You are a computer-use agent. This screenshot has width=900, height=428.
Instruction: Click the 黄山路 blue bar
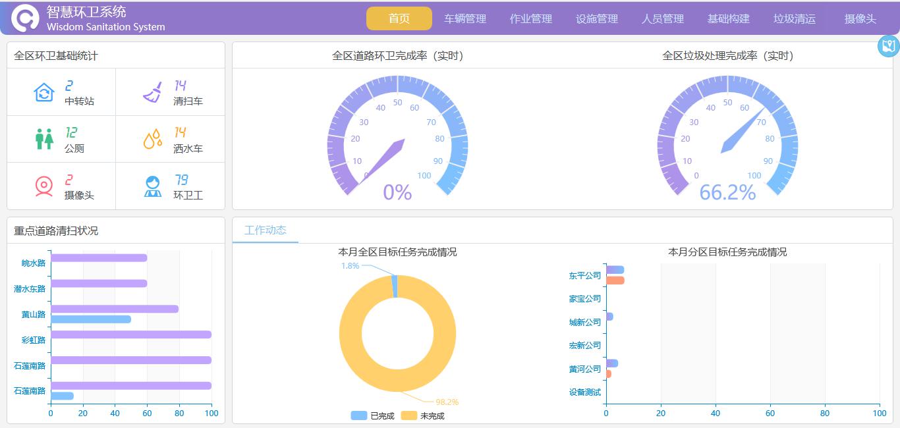pos(91,319)
